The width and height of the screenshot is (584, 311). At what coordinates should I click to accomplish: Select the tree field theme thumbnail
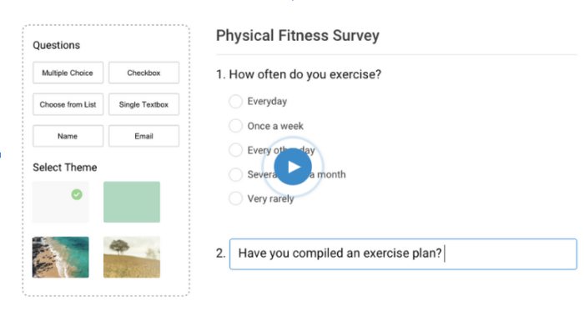click(132, 257)
